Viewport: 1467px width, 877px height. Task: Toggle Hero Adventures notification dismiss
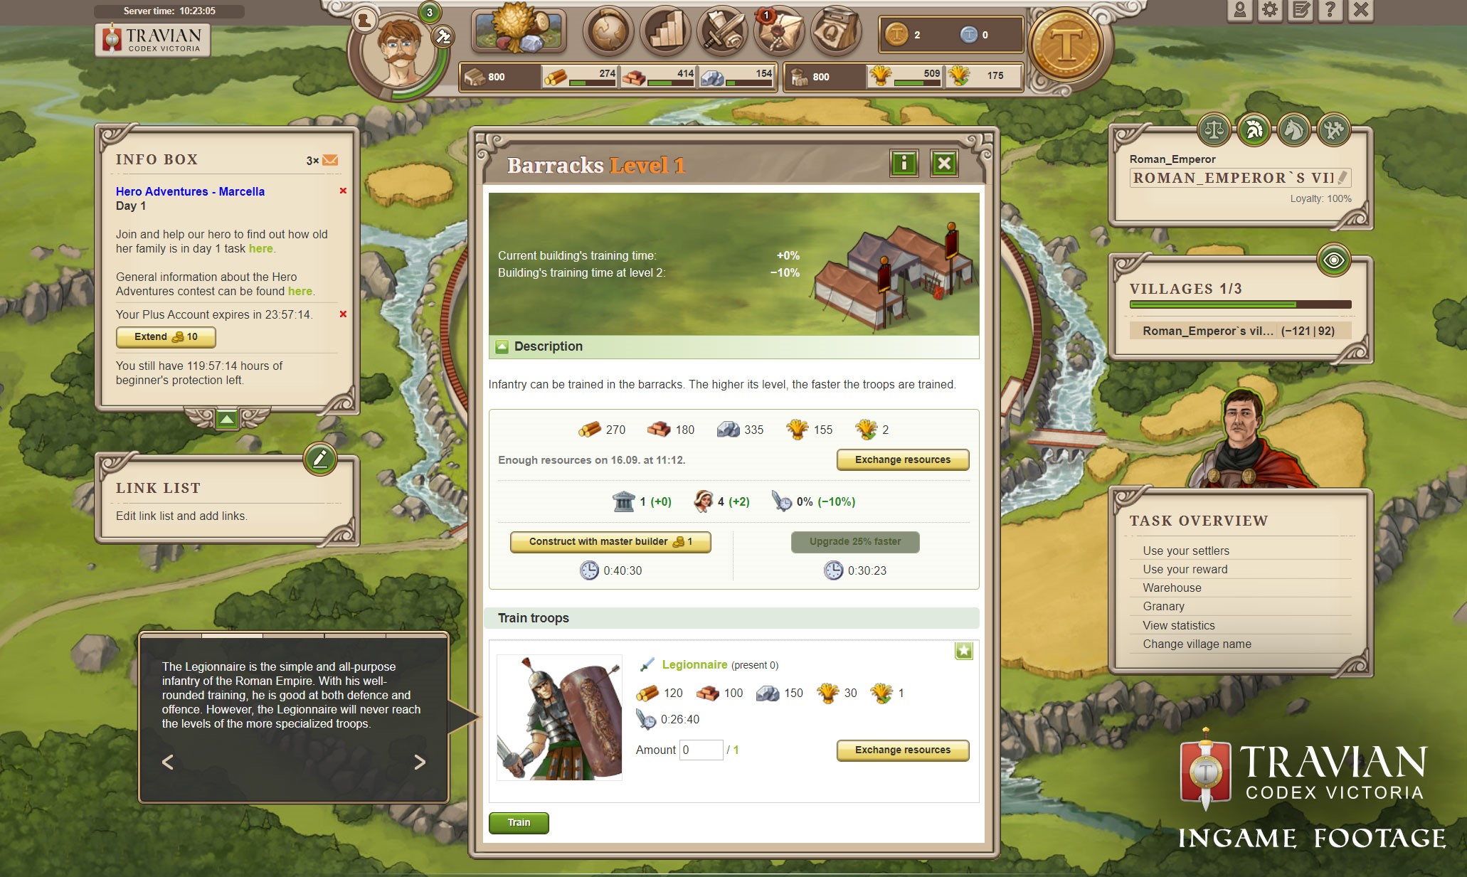tap(342, 191)
